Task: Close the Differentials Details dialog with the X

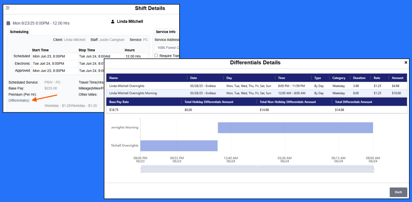Action: coord(406,62)
